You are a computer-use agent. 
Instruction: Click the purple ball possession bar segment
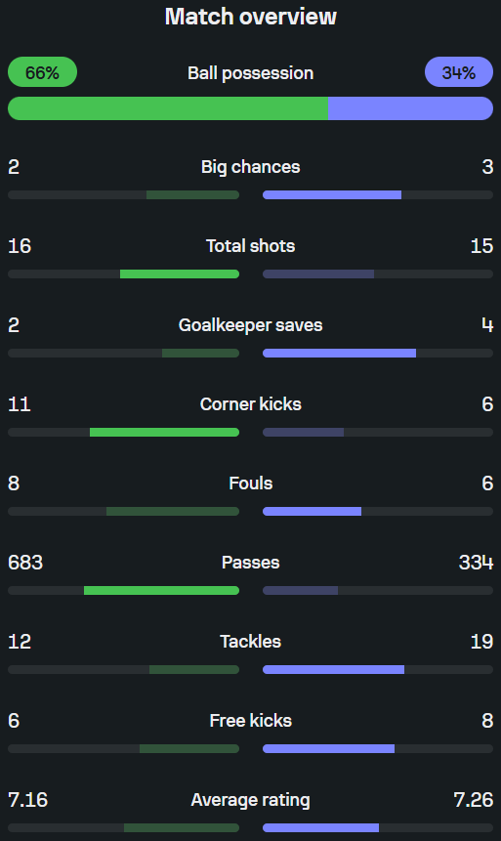click(411, 108)
